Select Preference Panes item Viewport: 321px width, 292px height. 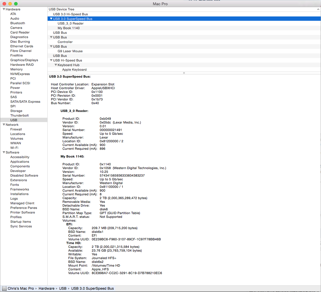pyautogui.click(x=24, y=208)
